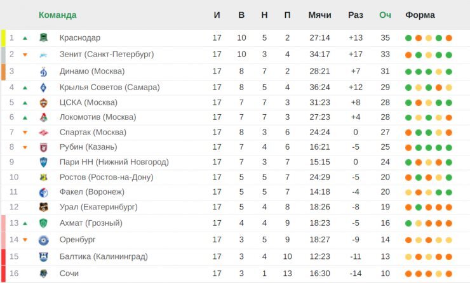Screen dimensions: 470x283
Task: Open the Балтика (Калининград) team link
Action: click(104, 256)
